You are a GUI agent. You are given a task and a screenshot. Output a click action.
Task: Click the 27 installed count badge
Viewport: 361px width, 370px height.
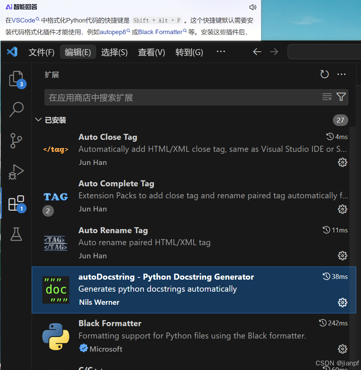(x=340, y=120)
